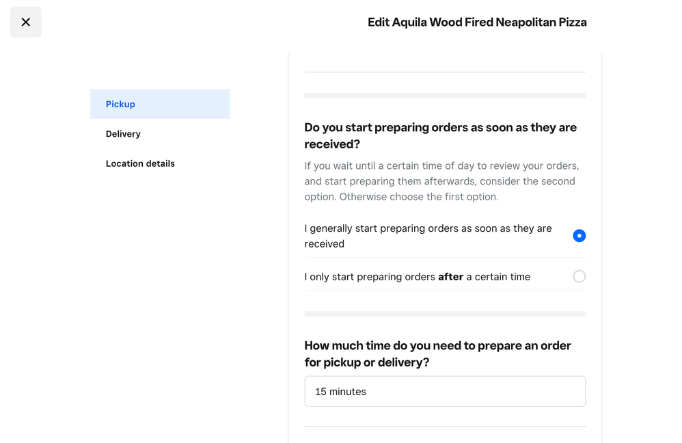
Task: Focus the preparation time input box
Action: (444, 392)
